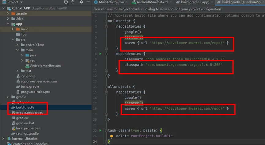The width and height of the screenshot is (265, 145).
Task: Collapse the main folder
Action: coord(17,50)
